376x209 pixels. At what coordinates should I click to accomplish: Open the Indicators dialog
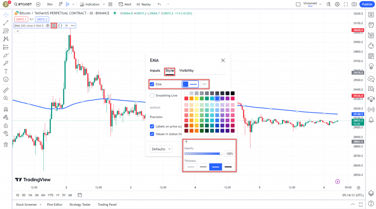(x=90, y=4)
